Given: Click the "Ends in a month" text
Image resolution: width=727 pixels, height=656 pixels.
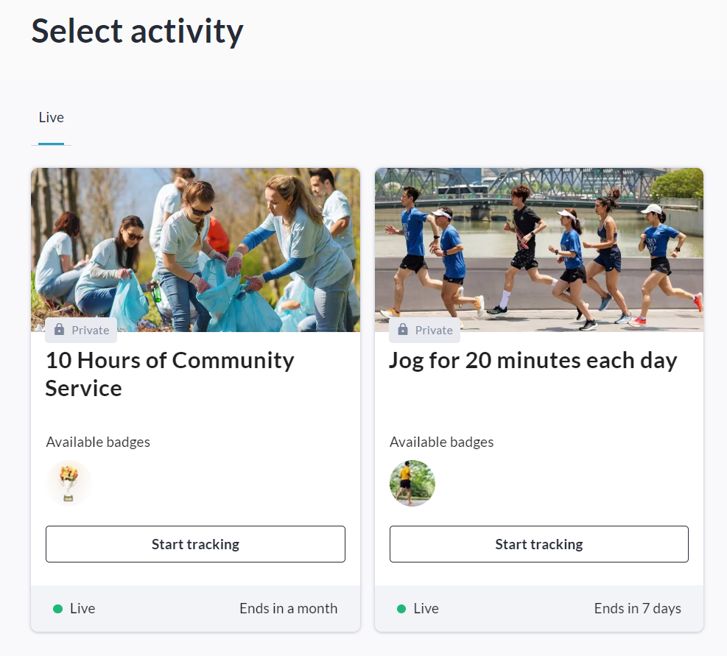Looking at the screenshot, I should pyautogui.click(x=288, y=609).
